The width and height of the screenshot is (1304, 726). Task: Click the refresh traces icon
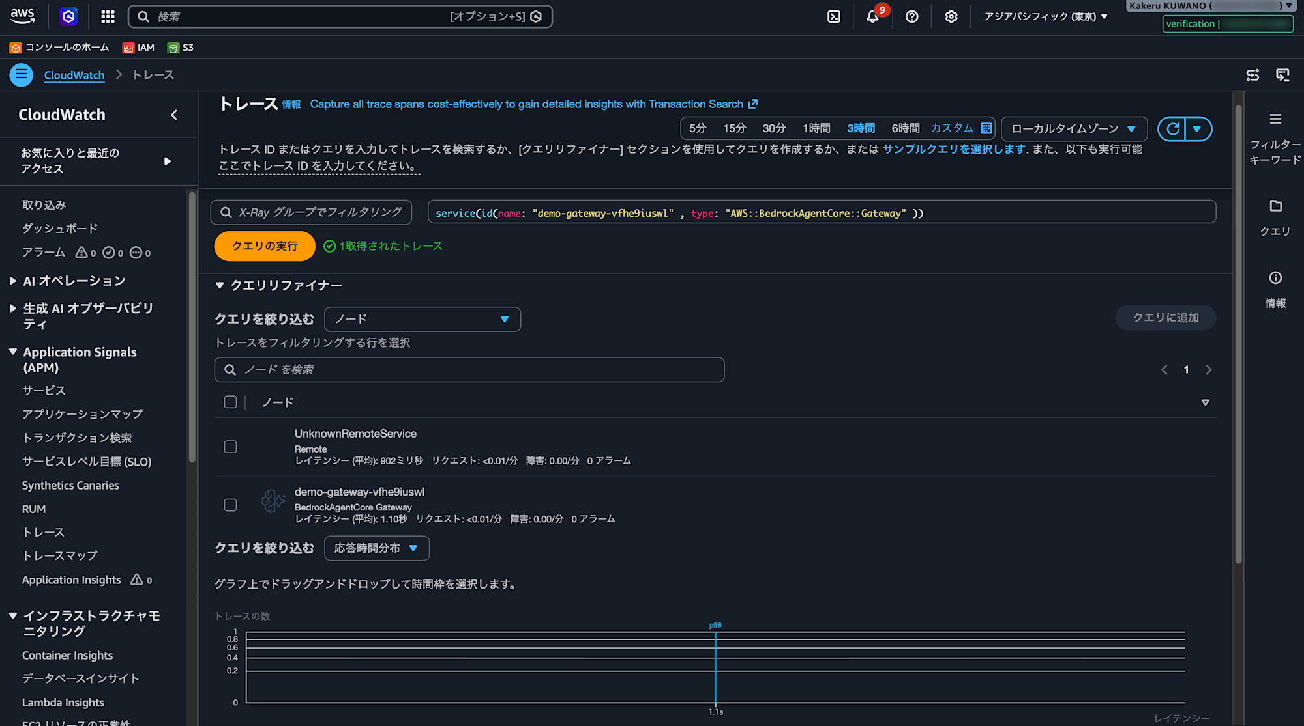click(1172, 129)
